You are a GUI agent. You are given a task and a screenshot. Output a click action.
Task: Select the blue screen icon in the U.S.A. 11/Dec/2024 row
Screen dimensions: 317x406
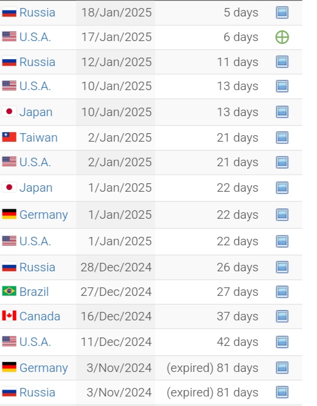(x=282, y=342)
